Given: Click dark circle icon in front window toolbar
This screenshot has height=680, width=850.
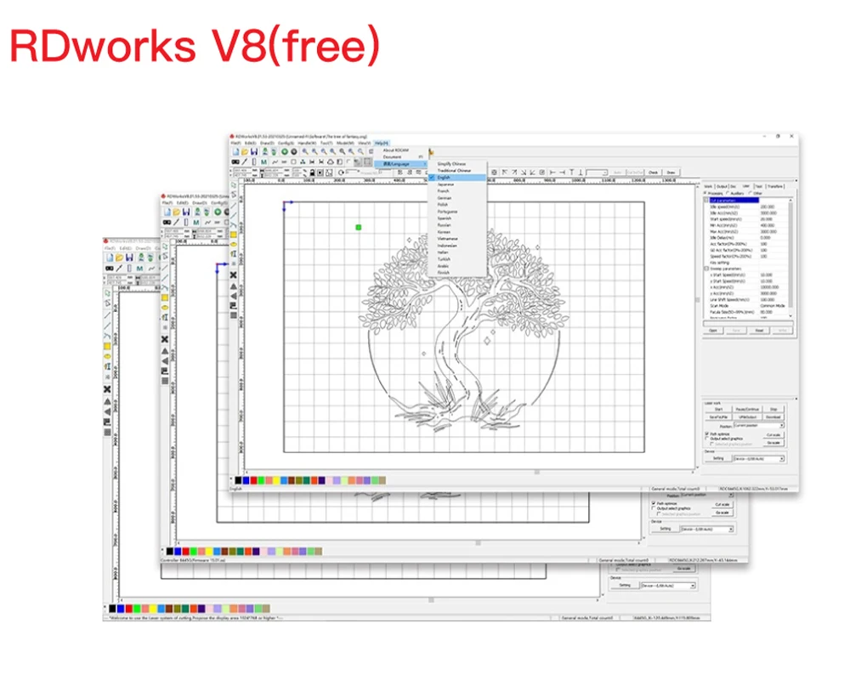Looking at the screenshot, I should pyautogui.click(x=294, y=152).
